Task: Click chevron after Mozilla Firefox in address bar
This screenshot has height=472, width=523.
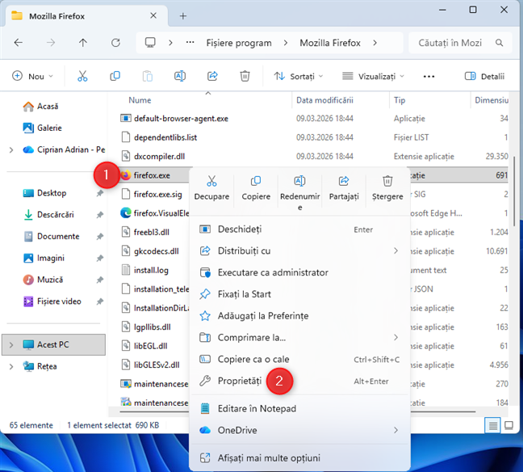Action: point(375,43)
